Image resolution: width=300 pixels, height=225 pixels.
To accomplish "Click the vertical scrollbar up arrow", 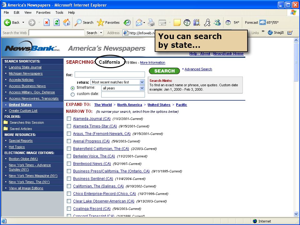I will [296, 40].
